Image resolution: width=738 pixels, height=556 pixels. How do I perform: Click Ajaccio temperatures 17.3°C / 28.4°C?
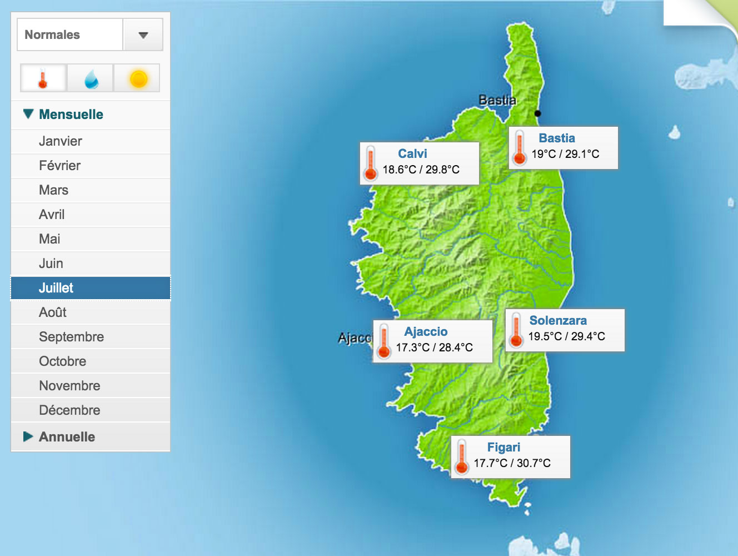435,348
